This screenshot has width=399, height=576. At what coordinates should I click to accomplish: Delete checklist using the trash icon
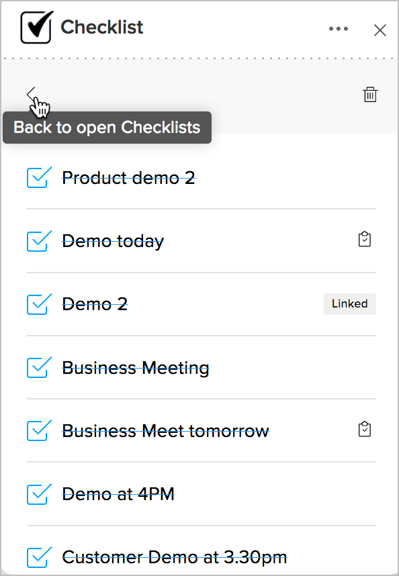click(370, 95)
